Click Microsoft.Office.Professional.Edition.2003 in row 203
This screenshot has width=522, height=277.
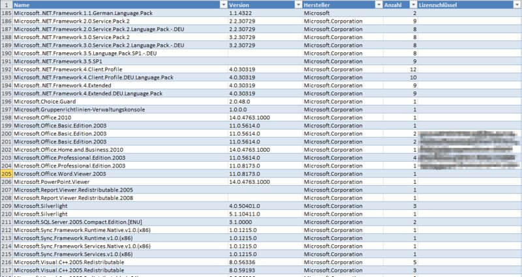pyautogui.click(x=120, y=158)
